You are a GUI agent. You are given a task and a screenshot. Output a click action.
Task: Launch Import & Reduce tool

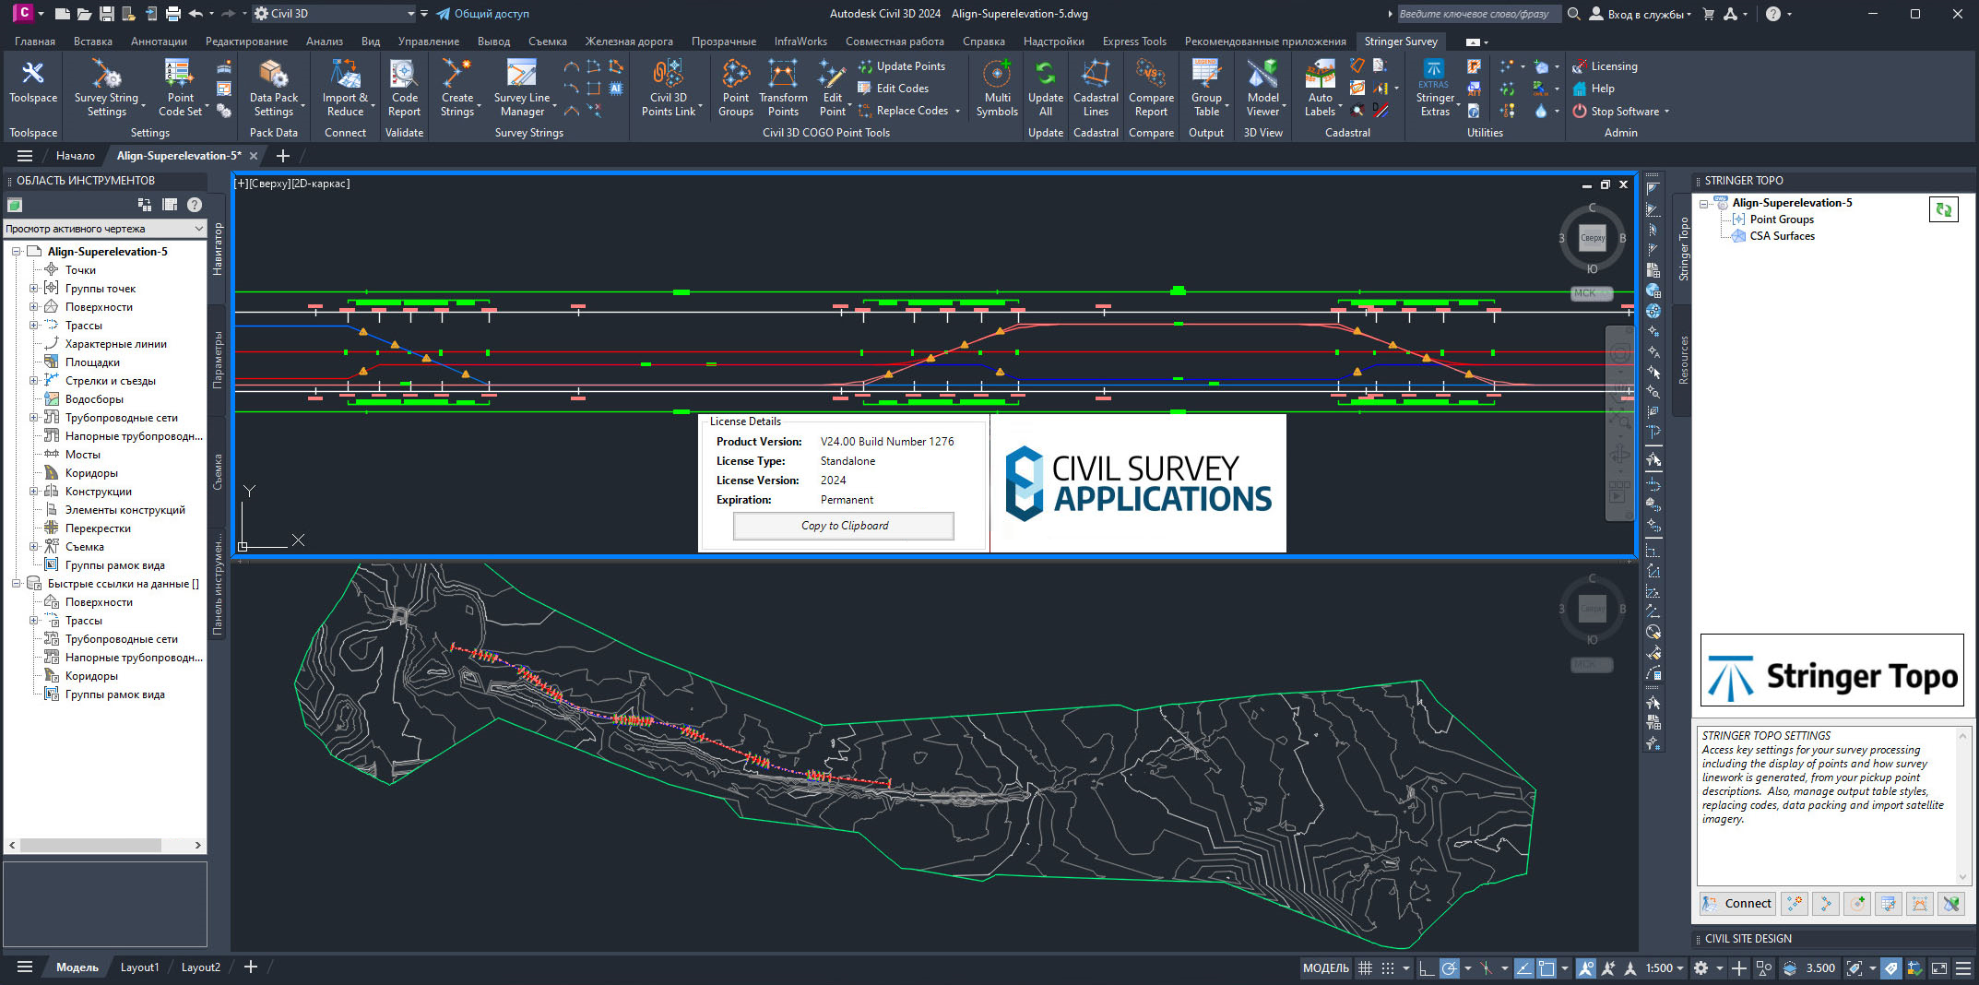[345, 88]
